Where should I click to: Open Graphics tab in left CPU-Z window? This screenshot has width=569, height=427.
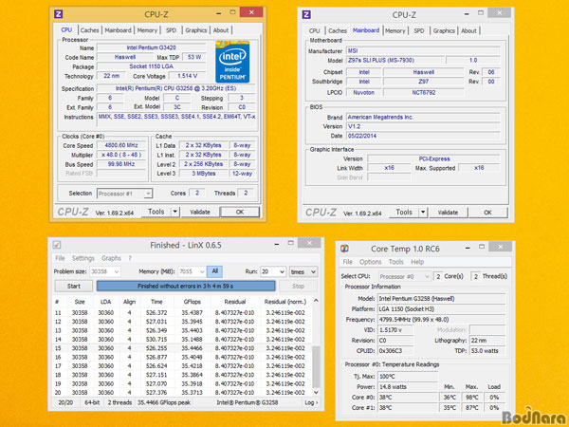coord(196,30)
